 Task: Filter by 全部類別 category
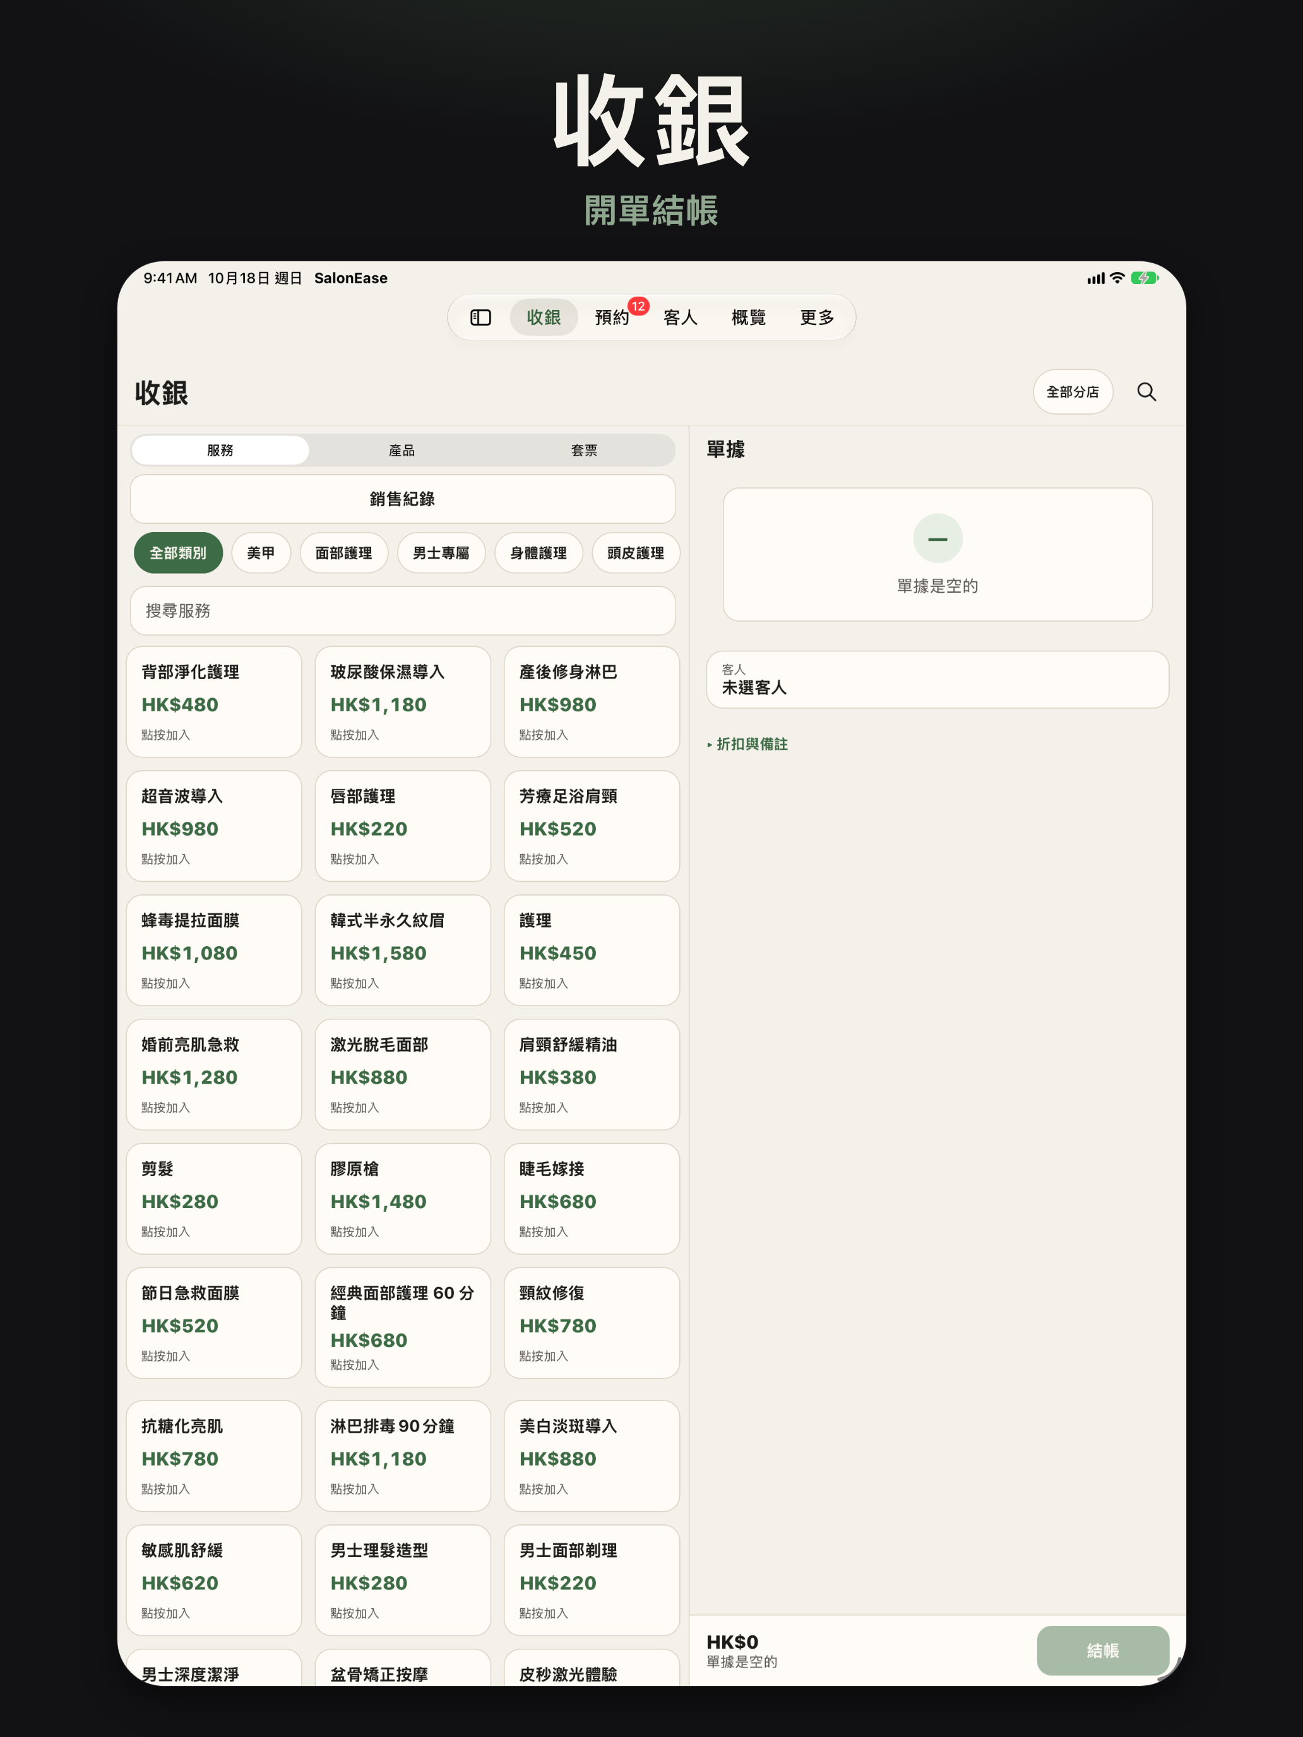tap(178, 553)
